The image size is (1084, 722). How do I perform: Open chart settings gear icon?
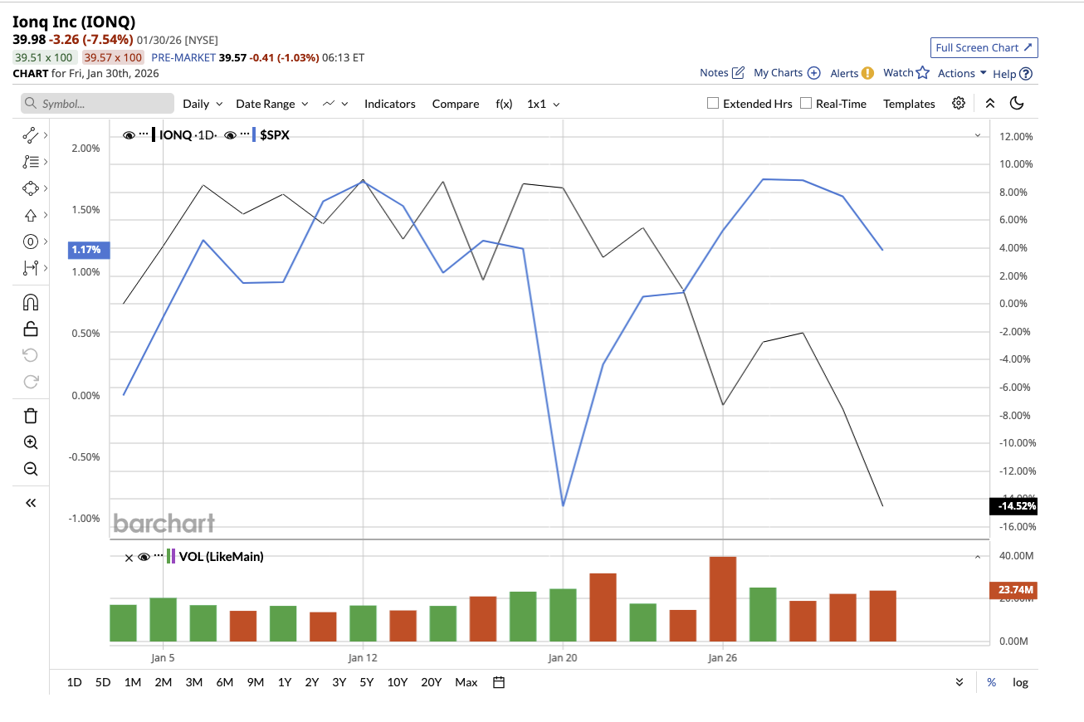[959, 104]
